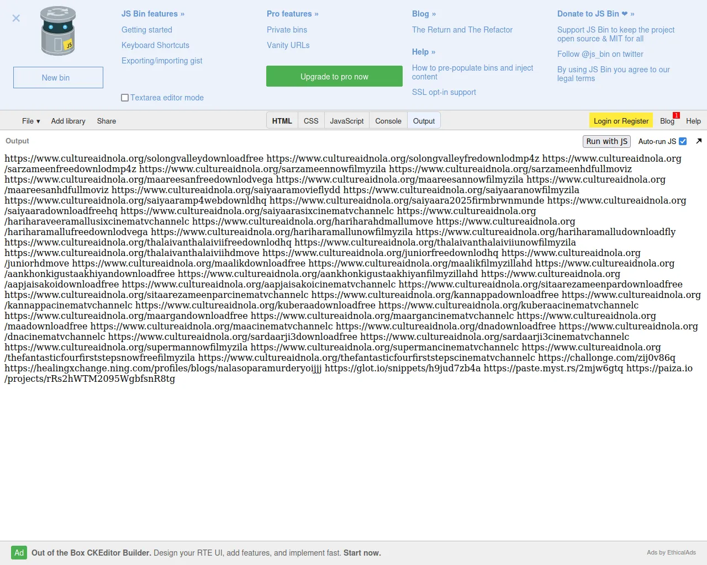Expand the Pro features section

click(293, 14)
